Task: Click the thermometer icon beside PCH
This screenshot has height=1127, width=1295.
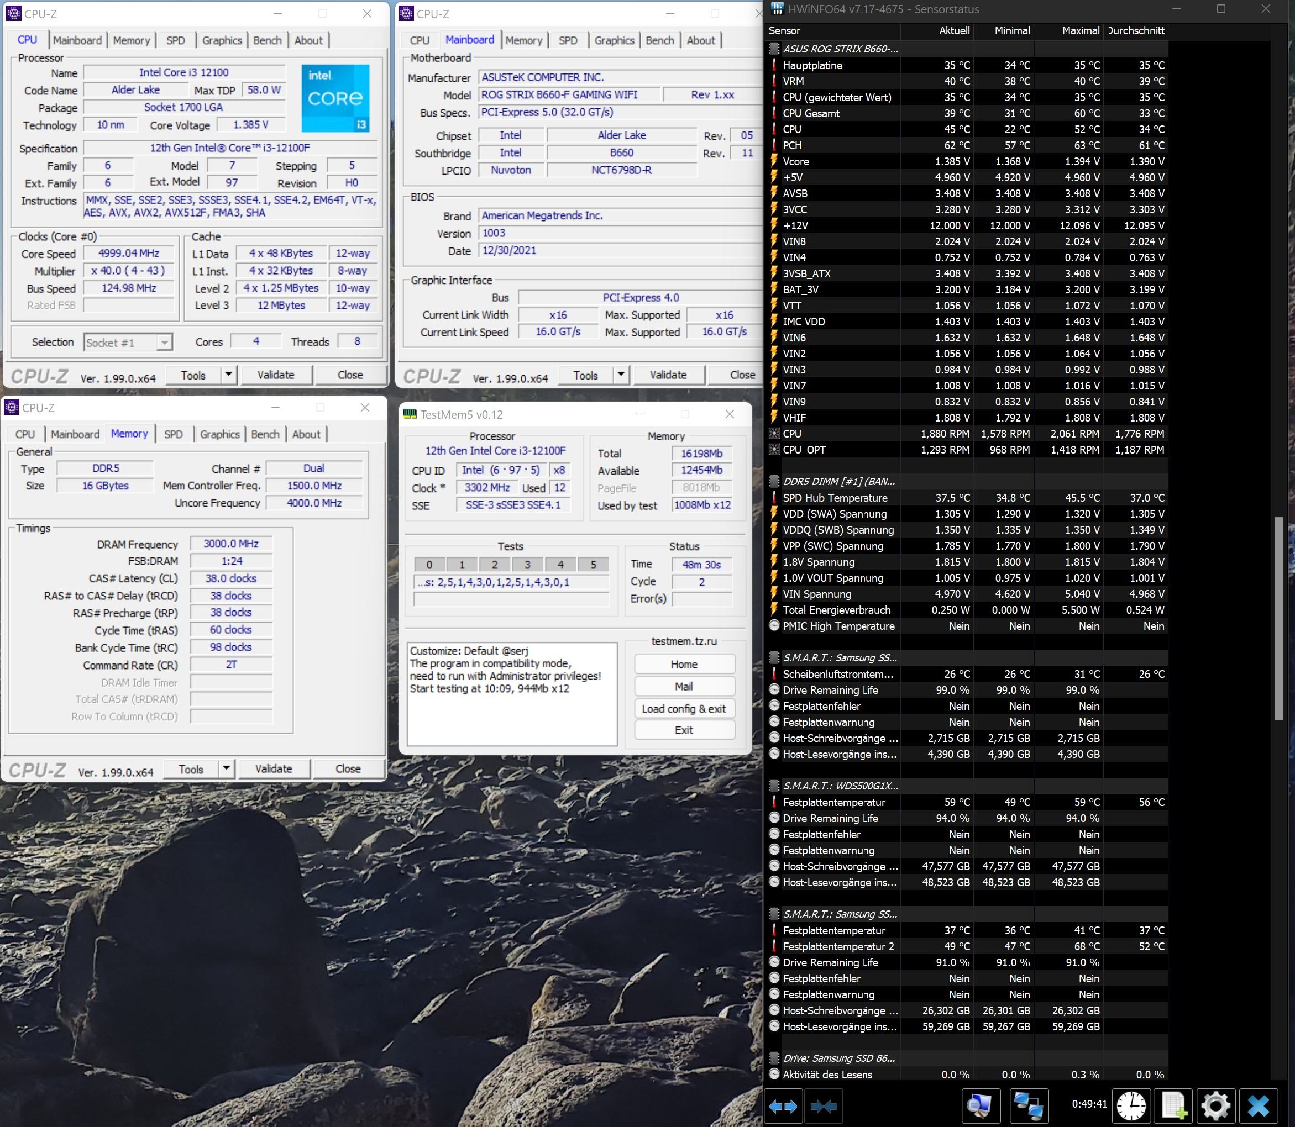Action: coord(774,145)
